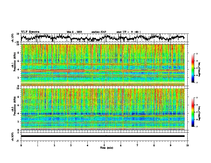Click the '5' tick of the ch.3(V) axis
The image size is (211, 163).
coord(19,133)
